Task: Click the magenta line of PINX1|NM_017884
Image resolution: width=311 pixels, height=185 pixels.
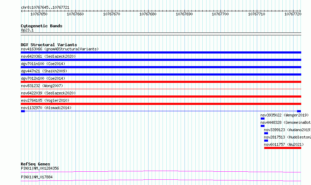Action: (x=161, y=180)
